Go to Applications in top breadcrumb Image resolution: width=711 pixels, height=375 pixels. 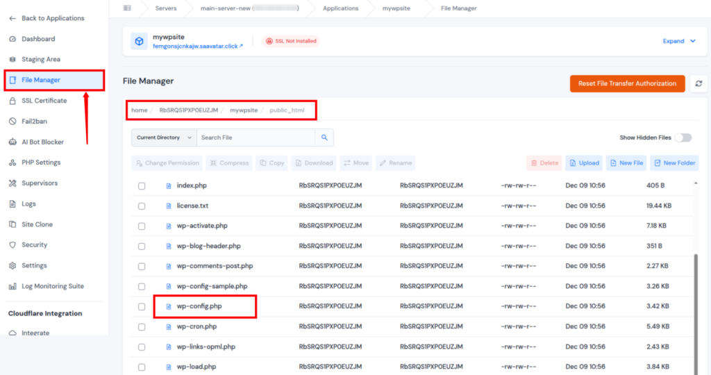coord(340,8)
